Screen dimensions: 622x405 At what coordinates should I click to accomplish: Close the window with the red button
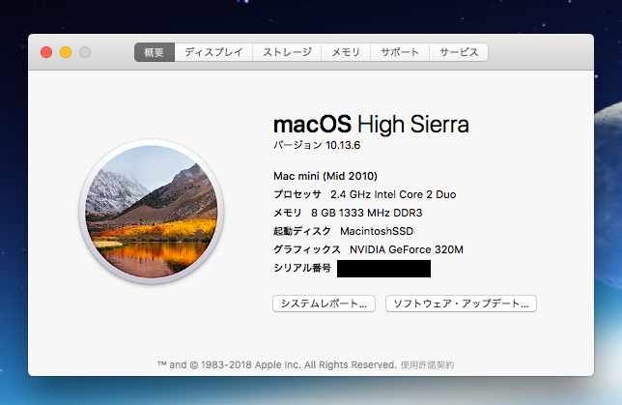point(46,52)
